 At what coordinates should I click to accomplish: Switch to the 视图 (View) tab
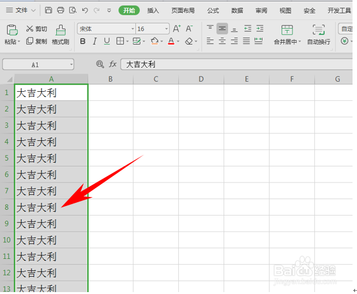click(285, 10)
